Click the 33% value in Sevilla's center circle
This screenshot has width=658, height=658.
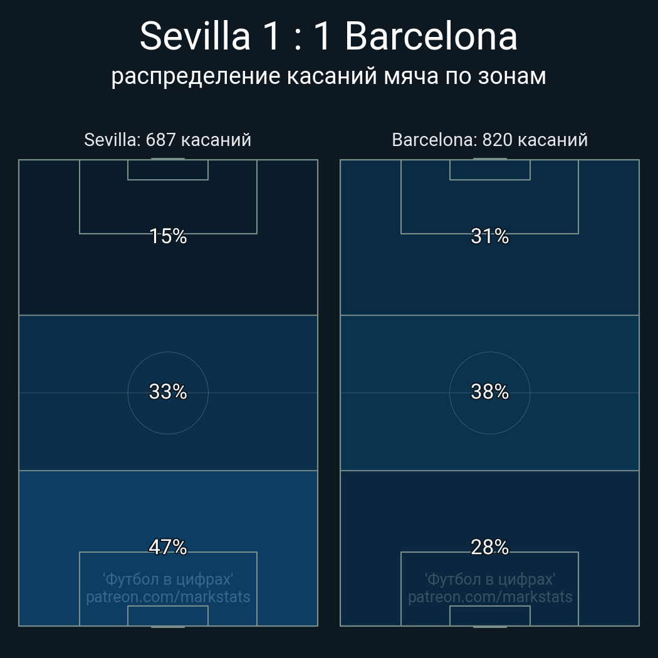pos(168,392)
